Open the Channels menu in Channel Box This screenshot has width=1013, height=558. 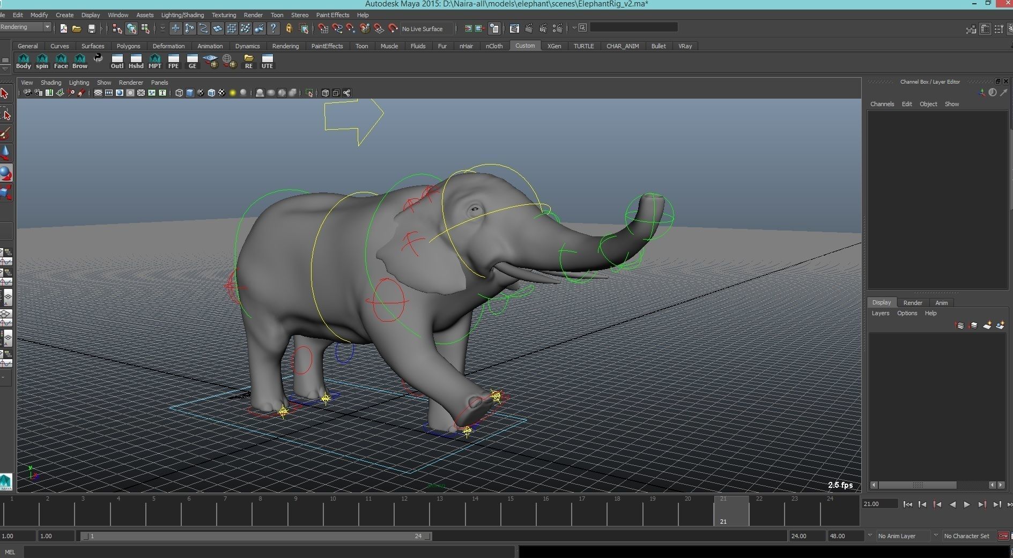click(x=882, y=104)
